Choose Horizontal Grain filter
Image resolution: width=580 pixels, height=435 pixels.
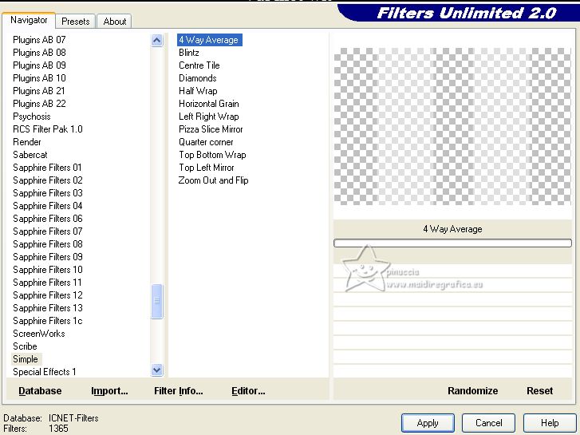(208, 104)
